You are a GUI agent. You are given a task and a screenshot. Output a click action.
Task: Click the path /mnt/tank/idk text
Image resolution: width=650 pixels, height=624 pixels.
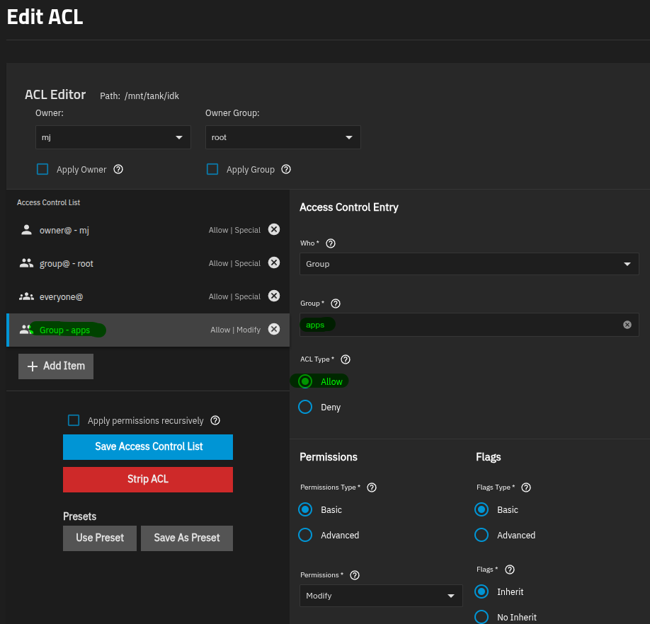click(152, 96)
